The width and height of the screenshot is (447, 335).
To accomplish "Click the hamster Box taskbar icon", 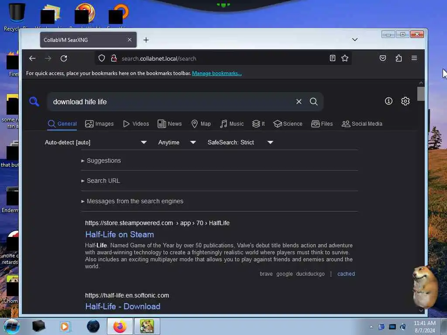I will (147, 326).
